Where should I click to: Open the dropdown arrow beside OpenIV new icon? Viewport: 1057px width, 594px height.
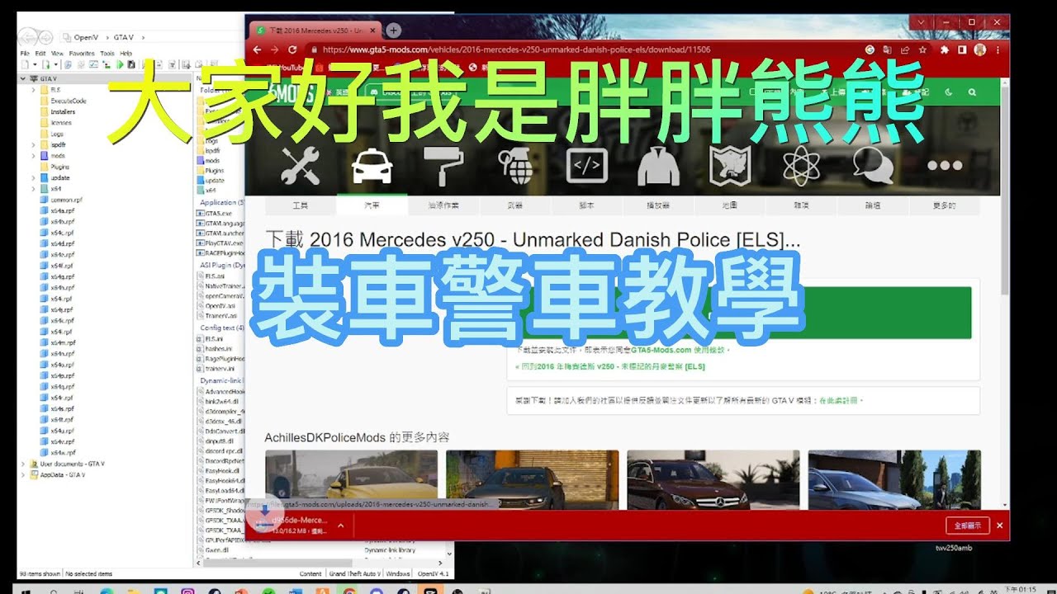click(34, 64)
